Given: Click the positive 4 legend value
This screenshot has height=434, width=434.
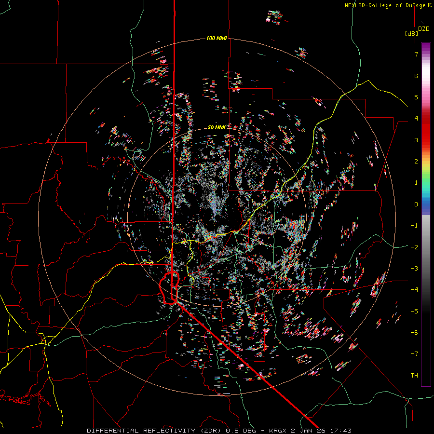Looking at the screenshot, I should (416, 119).
